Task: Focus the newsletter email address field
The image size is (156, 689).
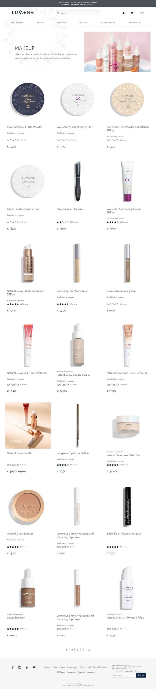Action: 124,675
